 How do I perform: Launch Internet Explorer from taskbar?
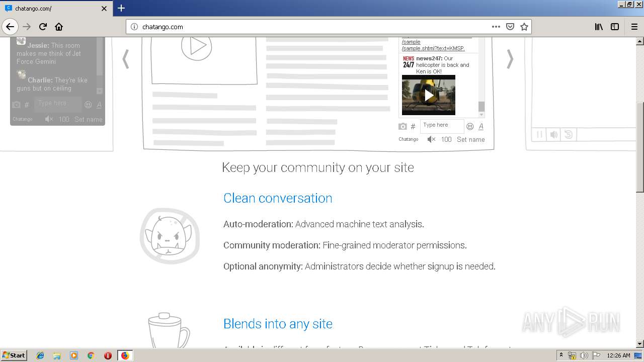40,355
